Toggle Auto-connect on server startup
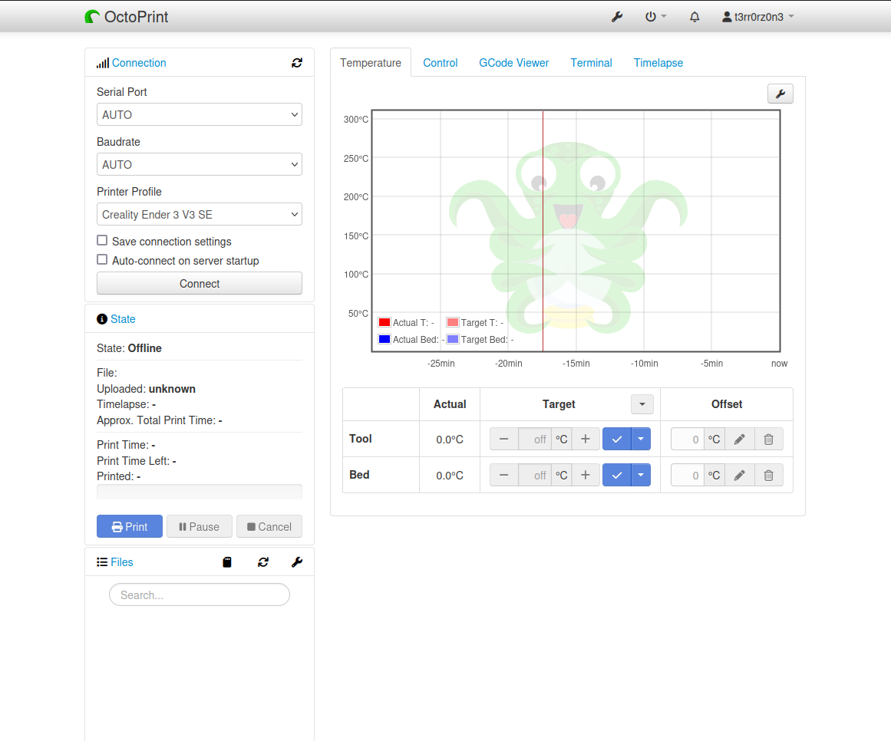The height and width of the screenshot is (741, 891). tap(102, 260)
